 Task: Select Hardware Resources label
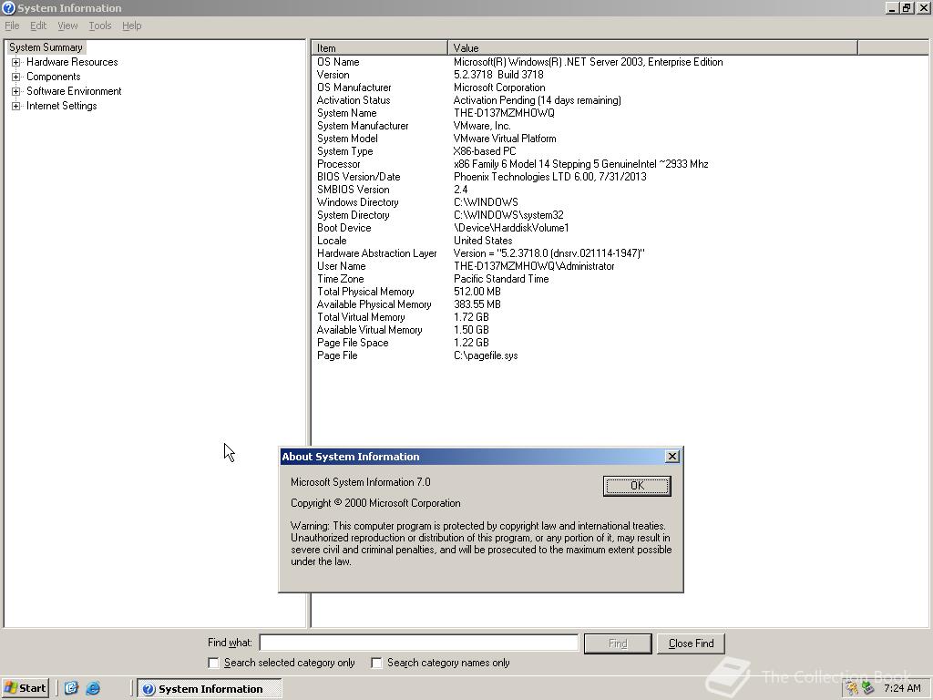72,62
